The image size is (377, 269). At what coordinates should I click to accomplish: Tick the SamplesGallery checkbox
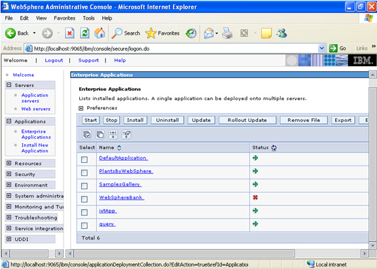point(84,186)
